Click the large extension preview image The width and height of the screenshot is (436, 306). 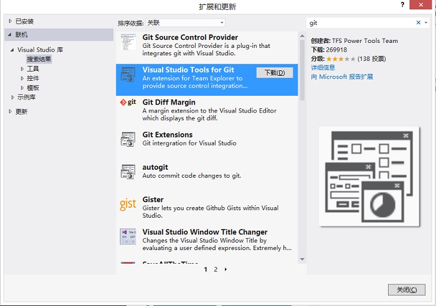click(369, 177)
